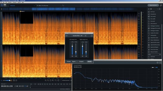Screen dimensions: 163x91
Task: Collapse the Utility section arrow
Action: pos(160,54)
